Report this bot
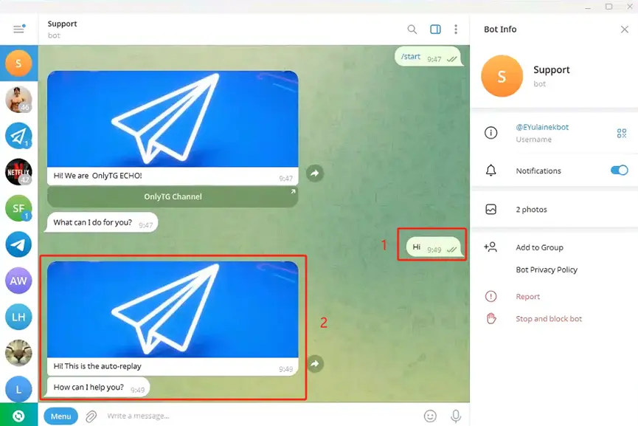 (x=527, y=297)
